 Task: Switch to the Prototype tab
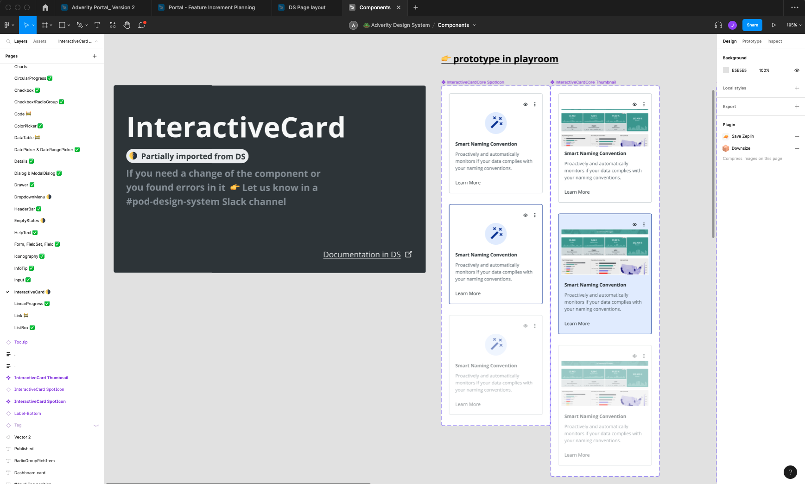click(x=752, y=41)
